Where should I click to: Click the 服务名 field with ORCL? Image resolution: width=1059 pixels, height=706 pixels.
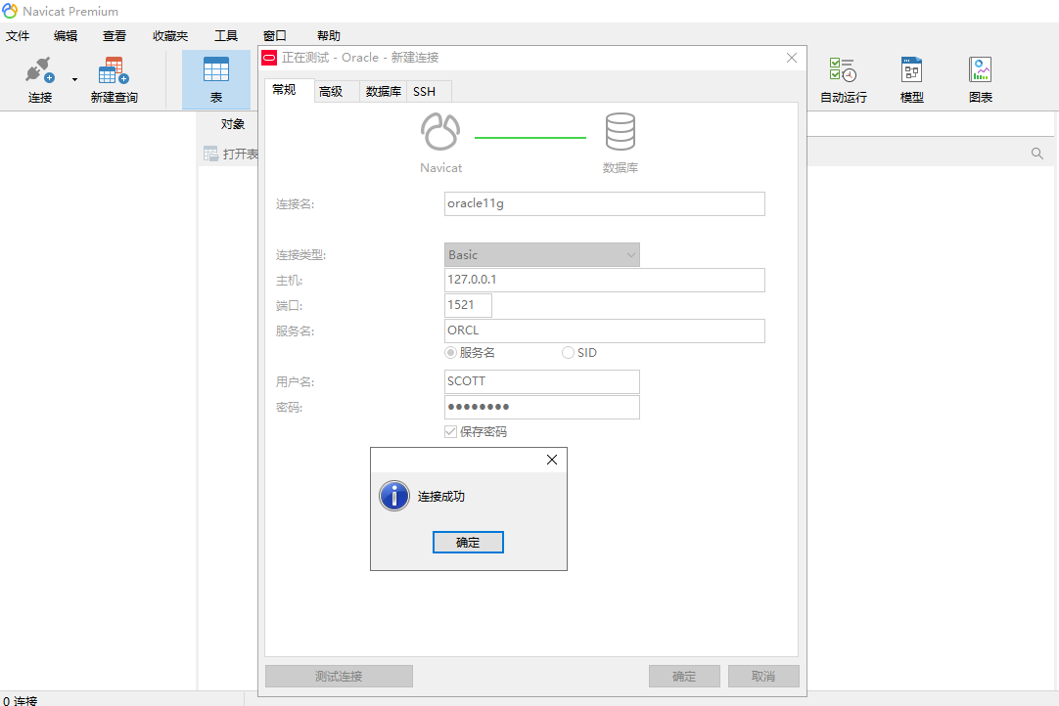[605, 331]
